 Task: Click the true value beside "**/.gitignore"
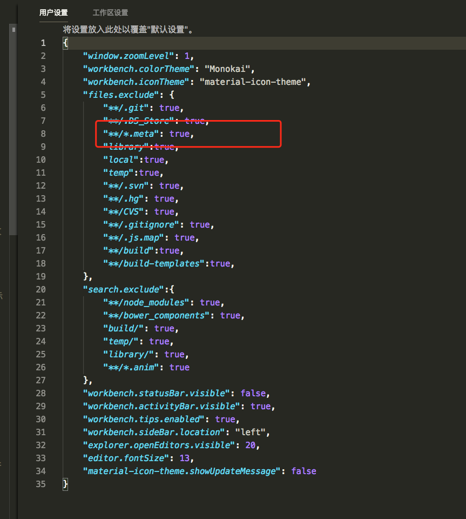point(200,224)
